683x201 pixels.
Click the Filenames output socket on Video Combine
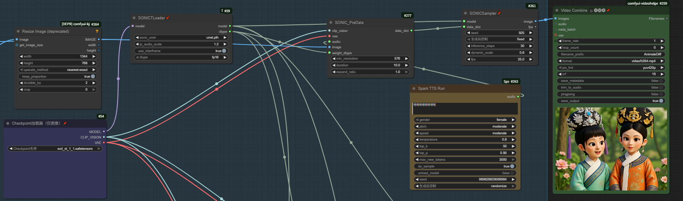(x=667, y=18)
